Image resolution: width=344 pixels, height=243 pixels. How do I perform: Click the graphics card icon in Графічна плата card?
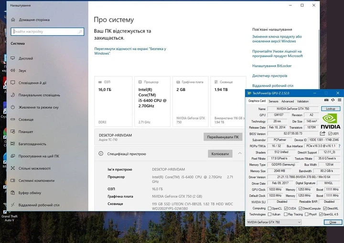pos(178,82)
